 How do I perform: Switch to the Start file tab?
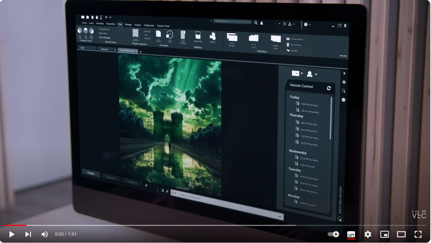pyautogui.click(x=87, y=47)
